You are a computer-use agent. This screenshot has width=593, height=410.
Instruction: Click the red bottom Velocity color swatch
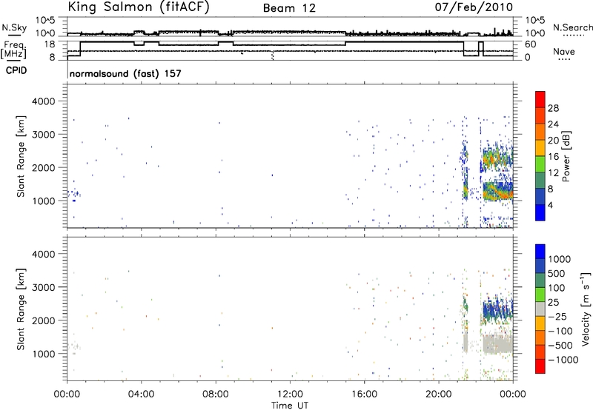pyautogui.click(x=540, y=366)
